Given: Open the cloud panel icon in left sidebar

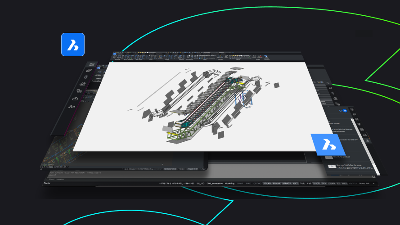Looking at the screenshot, I should point(75,99).
